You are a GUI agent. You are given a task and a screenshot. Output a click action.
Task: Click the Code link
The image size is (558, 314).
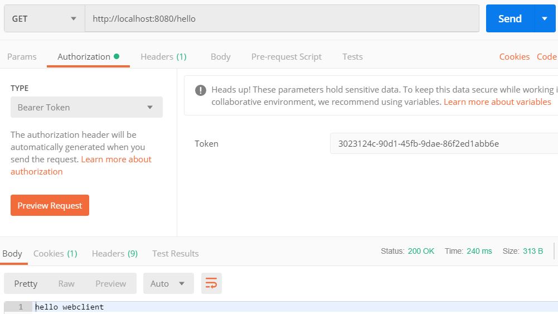pyautogui.click(x=547, y=56)
